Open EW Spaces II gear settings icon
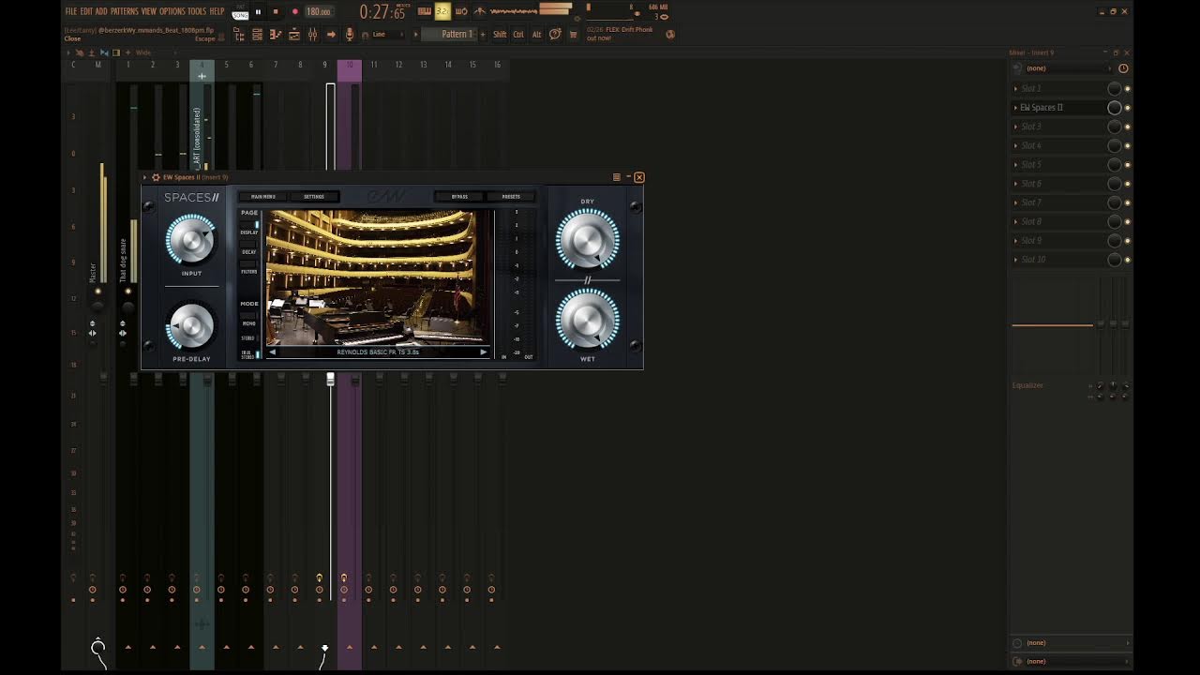Image resolution: width=1200 pixels, height=675 pixels. (156, 177)
